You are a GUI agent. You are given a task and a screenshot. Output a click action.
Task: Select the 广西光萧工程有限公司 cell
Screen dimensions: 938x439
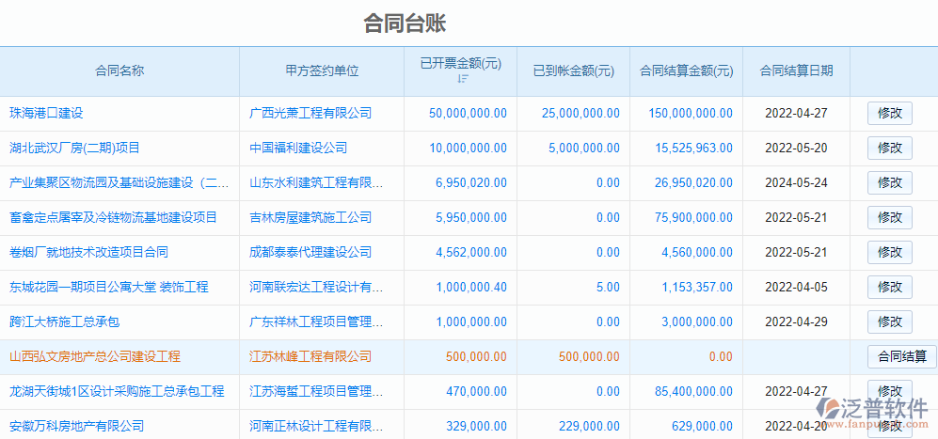[x=310, y=113]
